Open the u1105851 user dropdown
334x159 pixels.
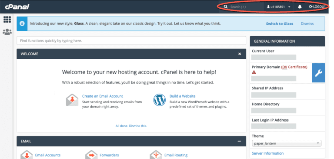tap(279, 7)
